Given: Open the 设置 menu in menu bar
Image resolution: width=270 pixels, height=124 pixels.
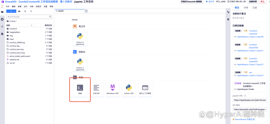Looking at the screenshot, I should pos(45,6).
